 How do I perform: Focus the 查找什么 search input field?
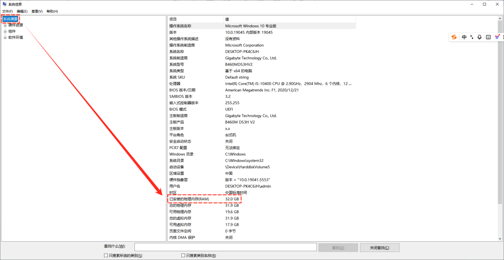point(226,247)
